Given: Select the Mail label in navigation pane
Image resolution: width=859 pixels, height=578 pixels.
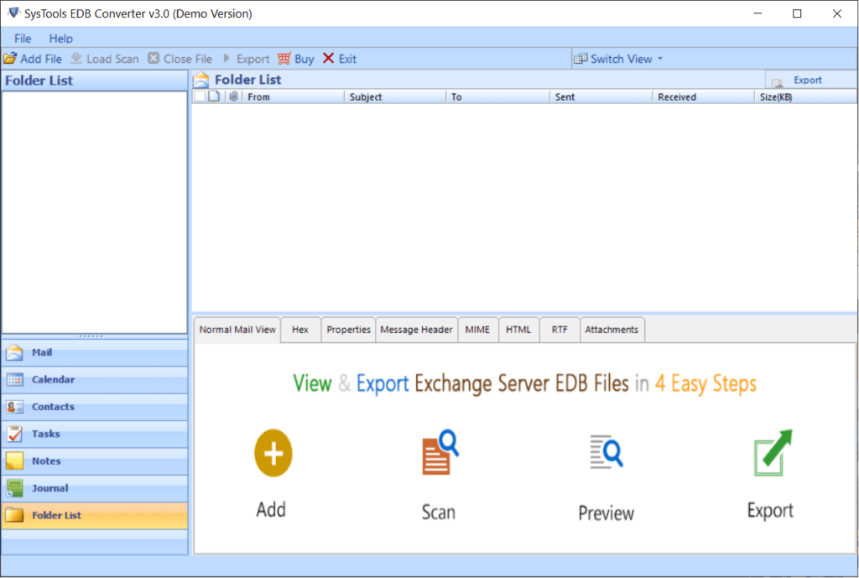Looking at the screenshot, I should pyautogui.click(x=42, y=352).
